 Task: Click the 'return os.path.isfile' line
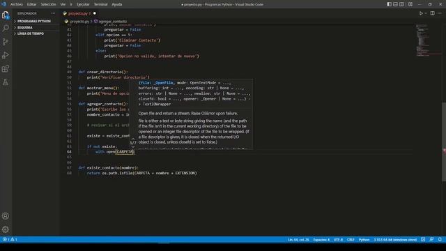click(x=142, y=173)
